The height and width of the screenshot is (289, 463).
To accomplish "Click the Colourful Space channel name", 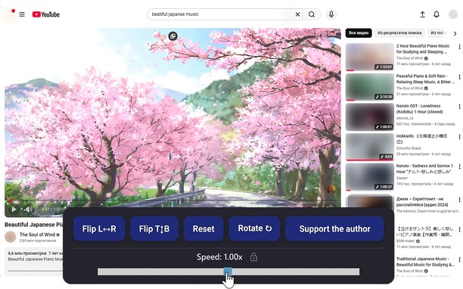I will [x=409, y=148].
